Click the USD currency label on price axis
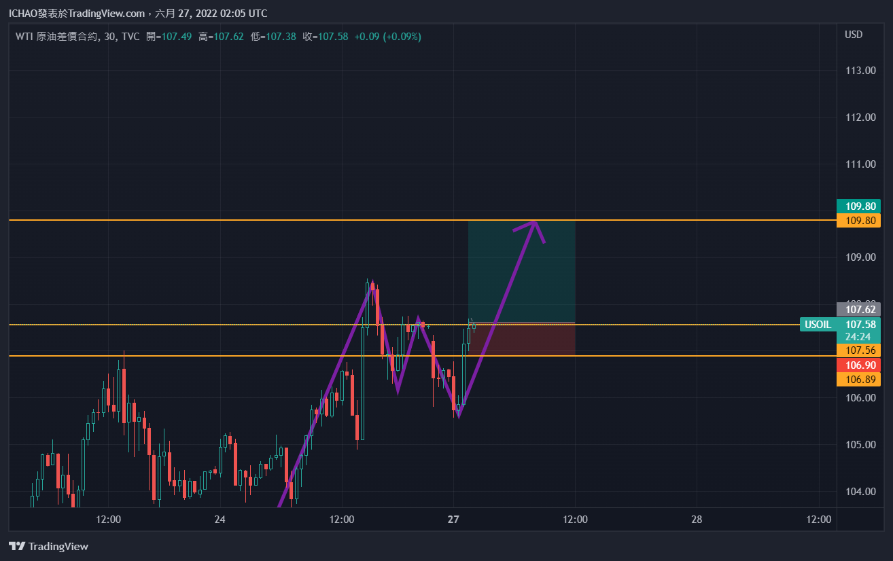The height and width of the screenshot is (561, 893). pos(854,35)
